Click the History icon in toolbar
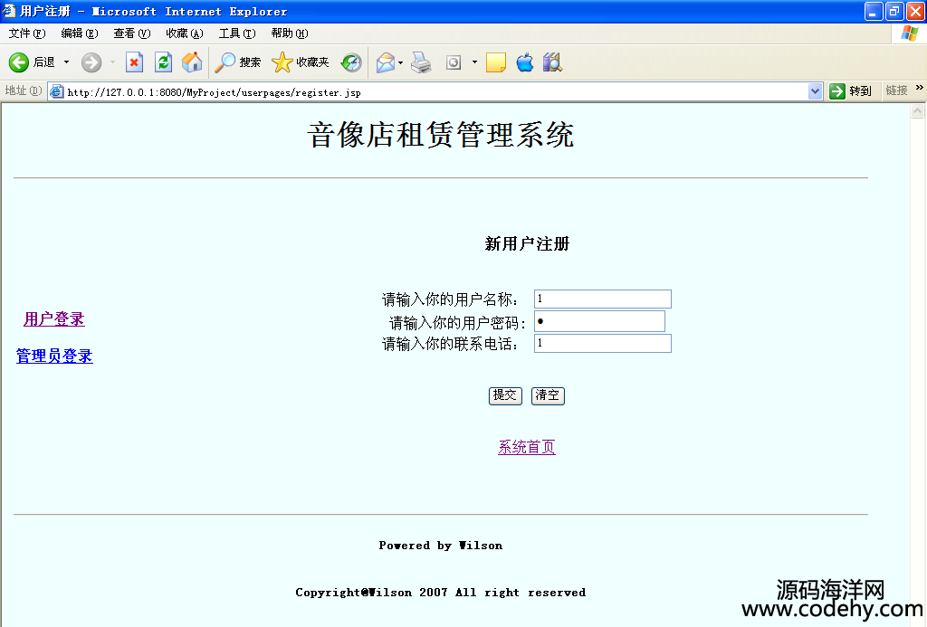 tap(351, 62)
